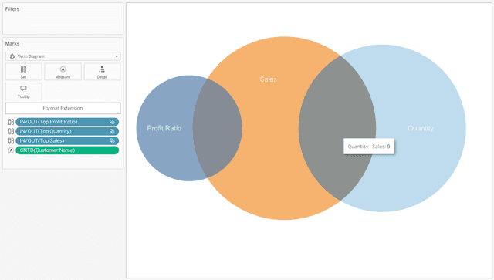The width and height of the screenshot is (494, 280).
Task: Select the IN/OUT(Top Quantity) pill
Action: point(67,131)
